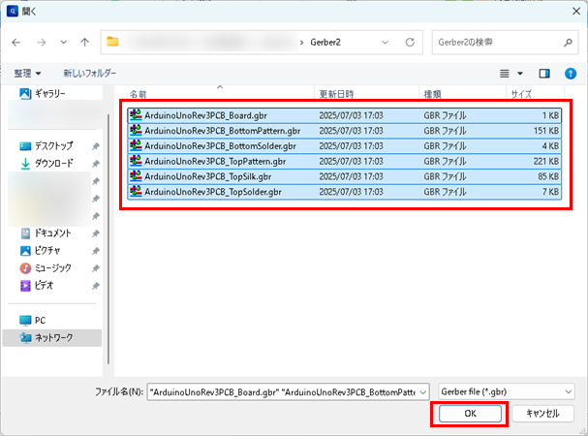Click the icon of ArduinoUnoRev3PCB_TopPattern.gbr

click(136, 161)
